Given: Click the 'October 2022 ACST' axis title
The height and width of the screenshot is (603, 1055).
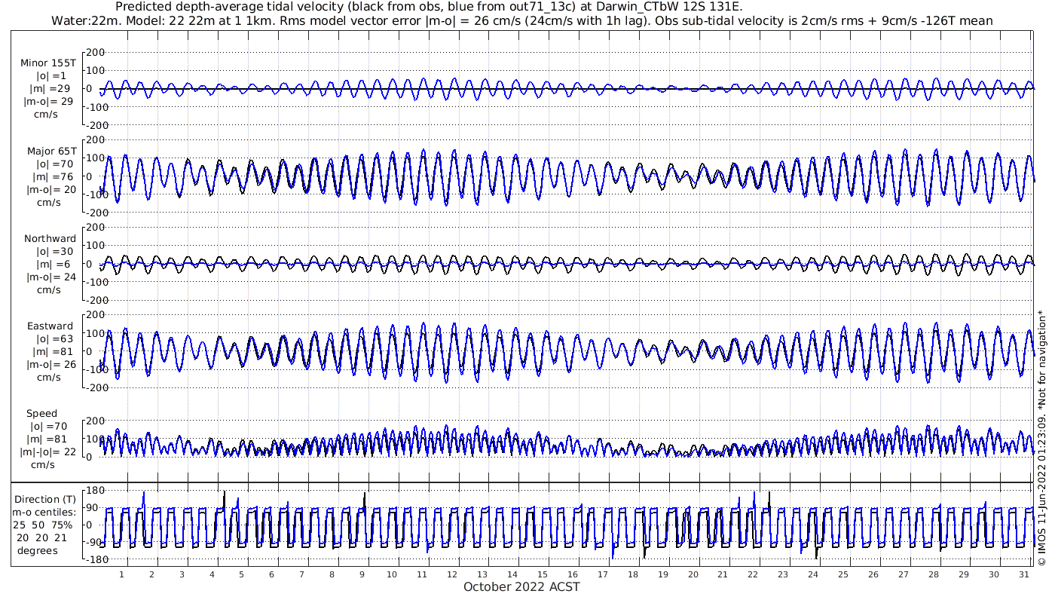Looking at the screenshot, I should (522, 586).
